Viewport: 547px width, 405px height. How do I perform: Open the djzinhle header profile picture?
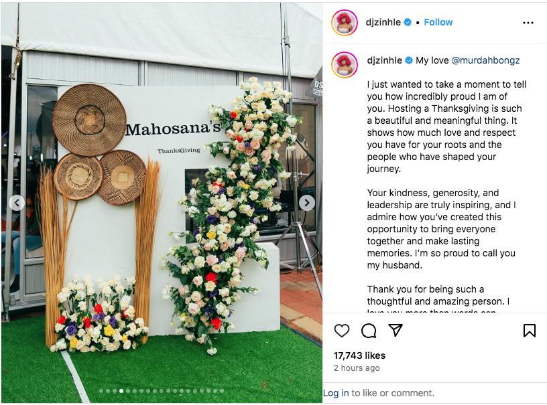(x=345, y=23)
